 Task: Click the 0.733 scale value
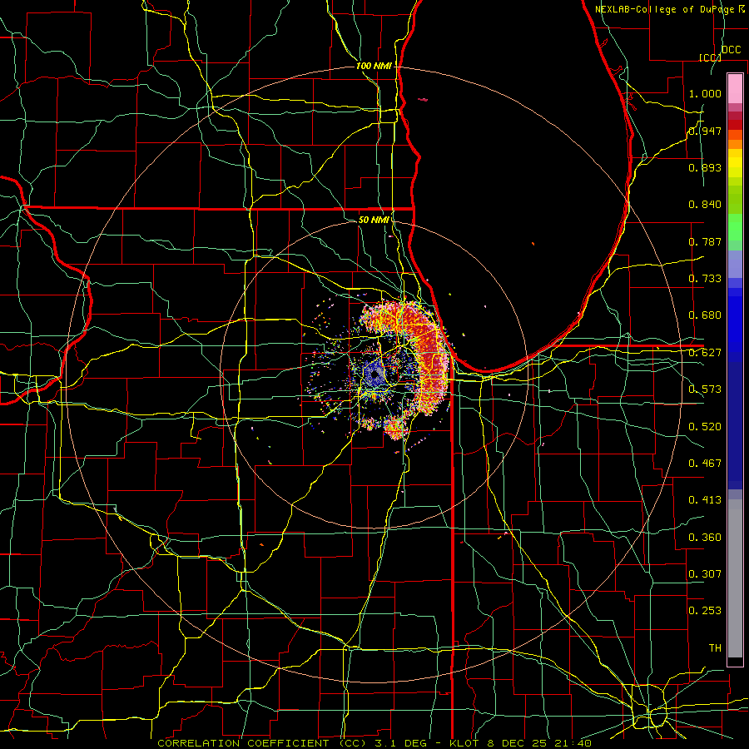[x=705, y=279]
